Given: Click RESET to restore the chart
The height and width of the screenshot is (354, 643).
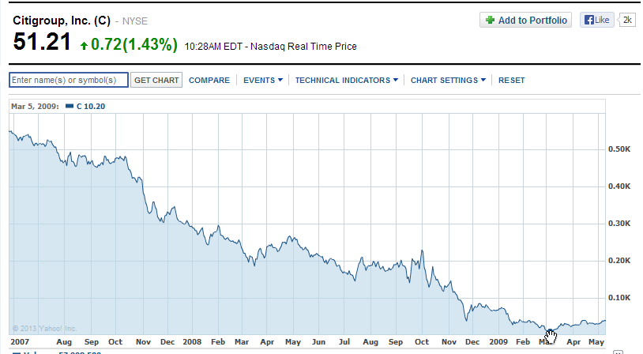Looking at the screenshot, I should coord(511,81).
